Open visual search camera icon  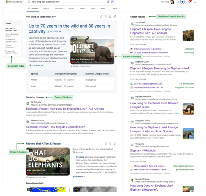113,2
